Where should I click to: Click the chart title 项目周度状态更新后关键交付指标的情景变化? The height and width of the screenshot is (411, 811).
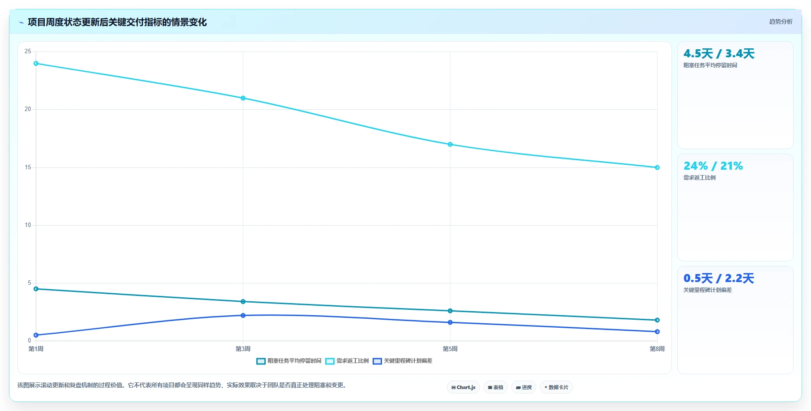tap(117, 22)
